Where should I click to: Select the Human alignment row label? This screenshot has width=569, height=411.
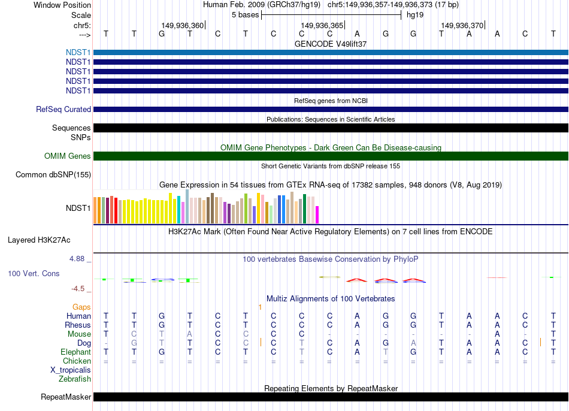(x=78, y=316)
